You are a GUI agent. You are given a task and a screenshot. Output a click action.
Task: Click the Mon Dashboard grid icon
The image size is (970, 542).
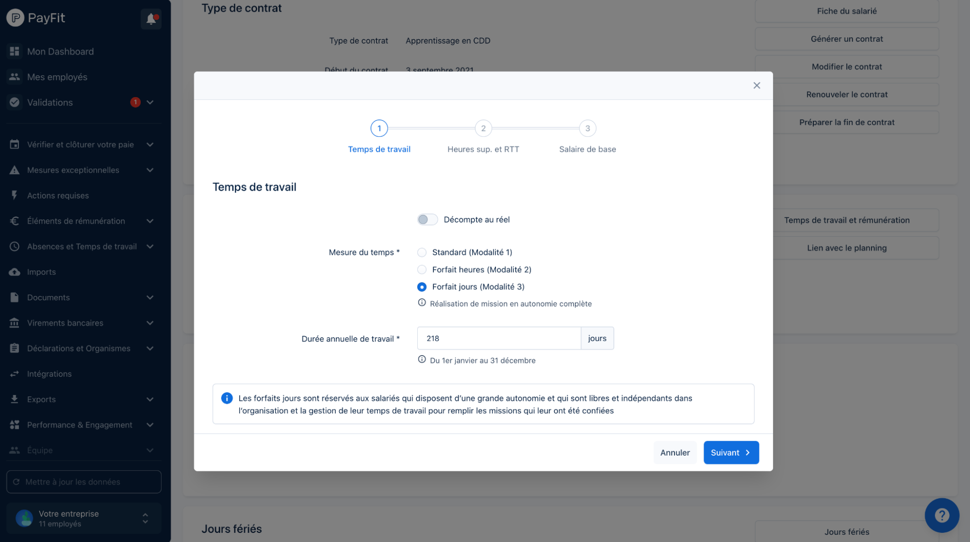pos(15,51)
